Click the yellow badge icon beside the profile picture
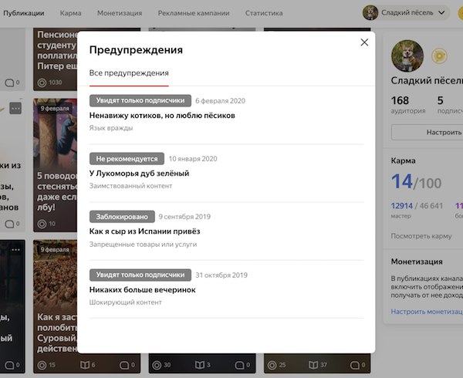Screen dimensions: 463x378 [x=439, y=56]
